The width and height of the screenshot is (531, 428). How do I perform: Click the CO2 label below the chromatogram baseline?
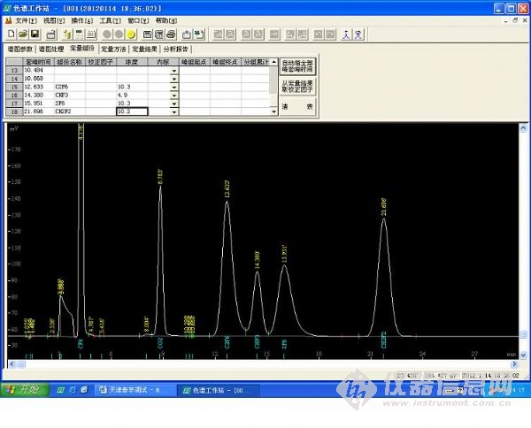pyautogui.click(x=160, y=343)
